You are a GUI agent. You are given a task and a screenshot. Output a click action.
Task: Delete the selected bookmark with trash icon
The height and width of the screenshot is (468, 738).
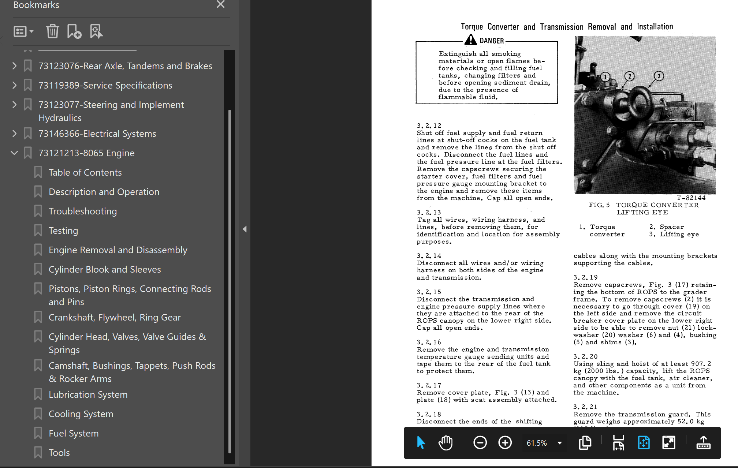tap(52, 31)
